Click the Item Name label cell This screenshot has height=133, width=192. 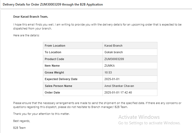73,66
